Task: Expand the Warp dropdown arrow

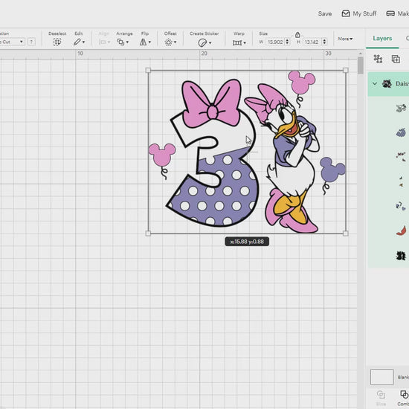Action: tap(245, 43)
